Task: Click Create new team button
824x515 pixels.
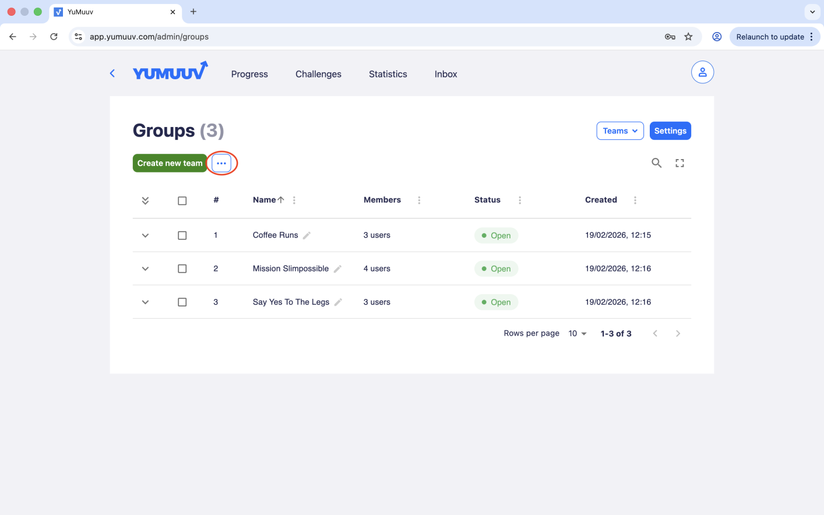Action: (x=170, y=163)
